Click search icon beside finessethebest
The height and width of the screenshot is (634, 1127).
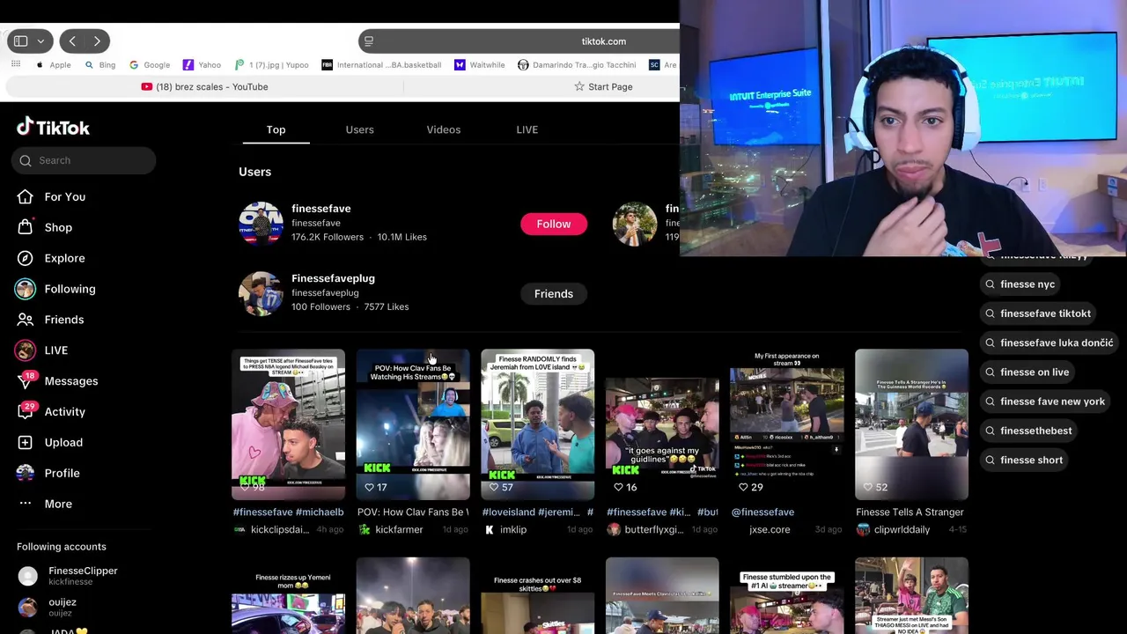991,431
